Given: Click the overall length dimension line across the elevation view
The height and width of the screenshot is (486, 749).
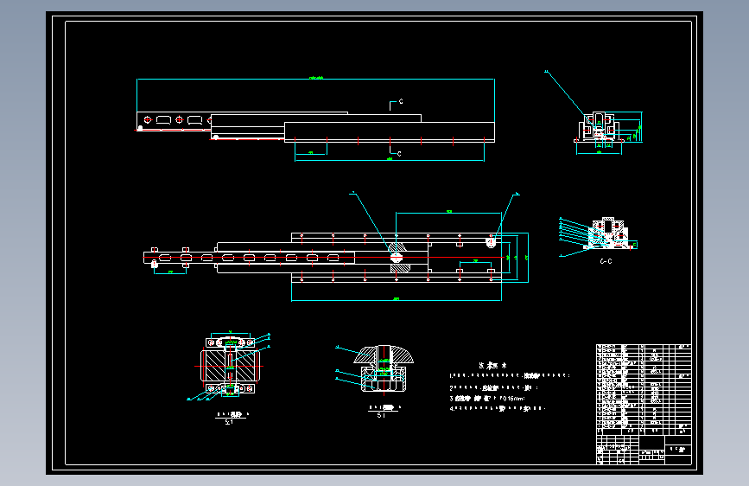Looking at the screenshot, I should tap(315, 79).
